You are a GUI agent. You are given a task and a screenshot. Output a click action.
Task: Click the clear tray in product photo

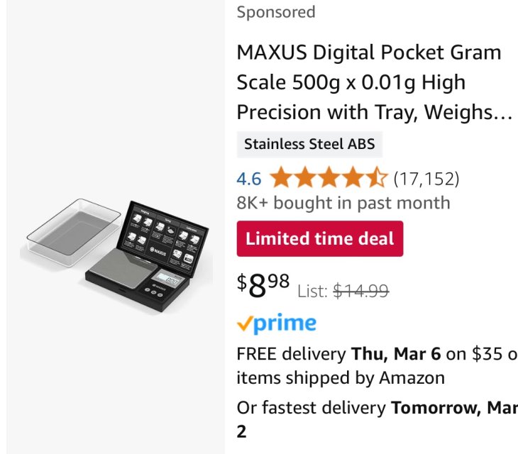pos(74,231)
